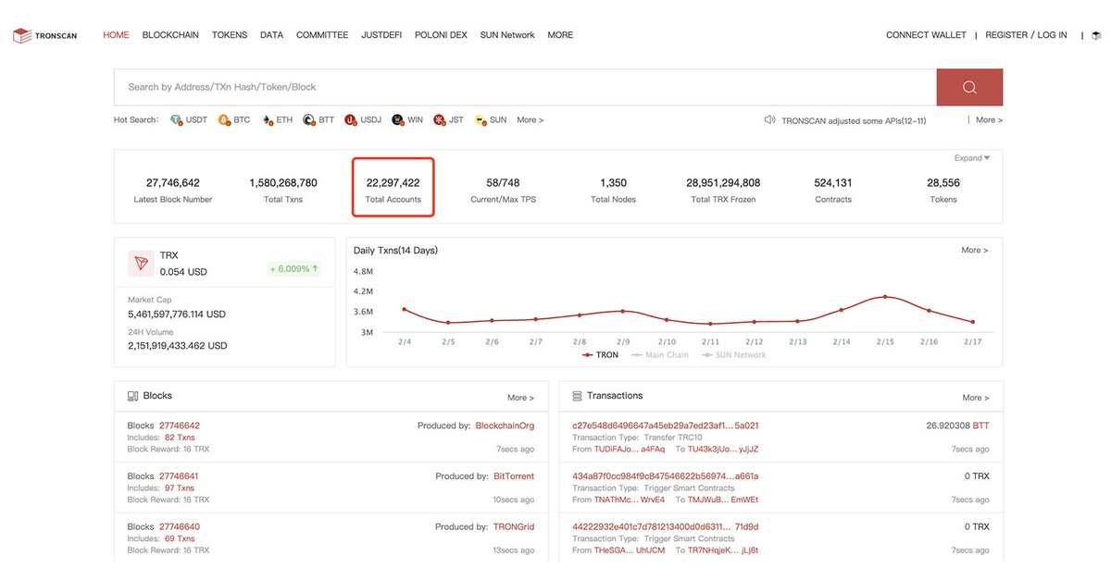
Task: Click the BTT token icon in Hot Search
Action: pyautogui.click(x=309, y=120)
